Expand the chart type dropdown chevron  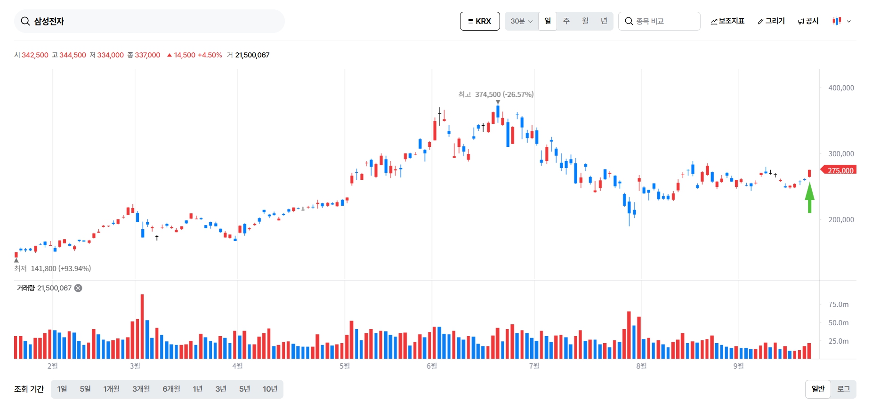pos(849,21)
